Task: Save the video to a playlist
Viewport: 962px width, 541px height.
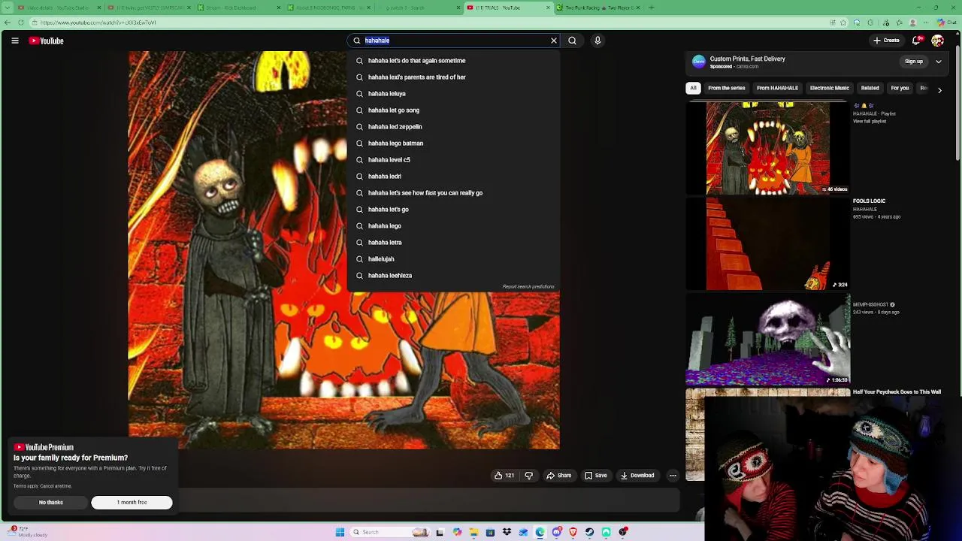Action: point(596,476)
